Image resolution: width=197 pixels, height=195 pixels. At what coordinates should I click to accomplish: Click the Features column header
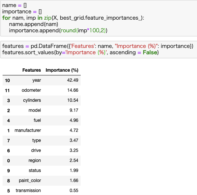pos(31,70)
